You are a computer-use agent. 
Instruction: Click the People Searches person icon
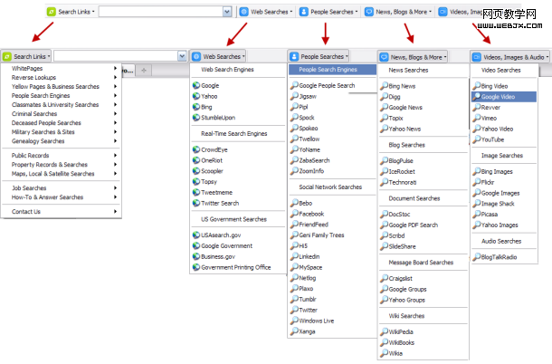coord(294,56)
